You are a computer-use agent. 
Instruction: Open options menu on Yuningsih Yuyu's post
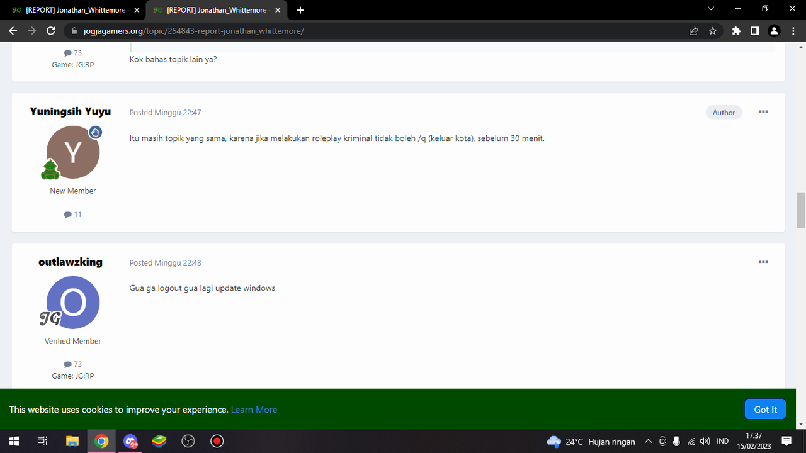click(x=763, y=112)
